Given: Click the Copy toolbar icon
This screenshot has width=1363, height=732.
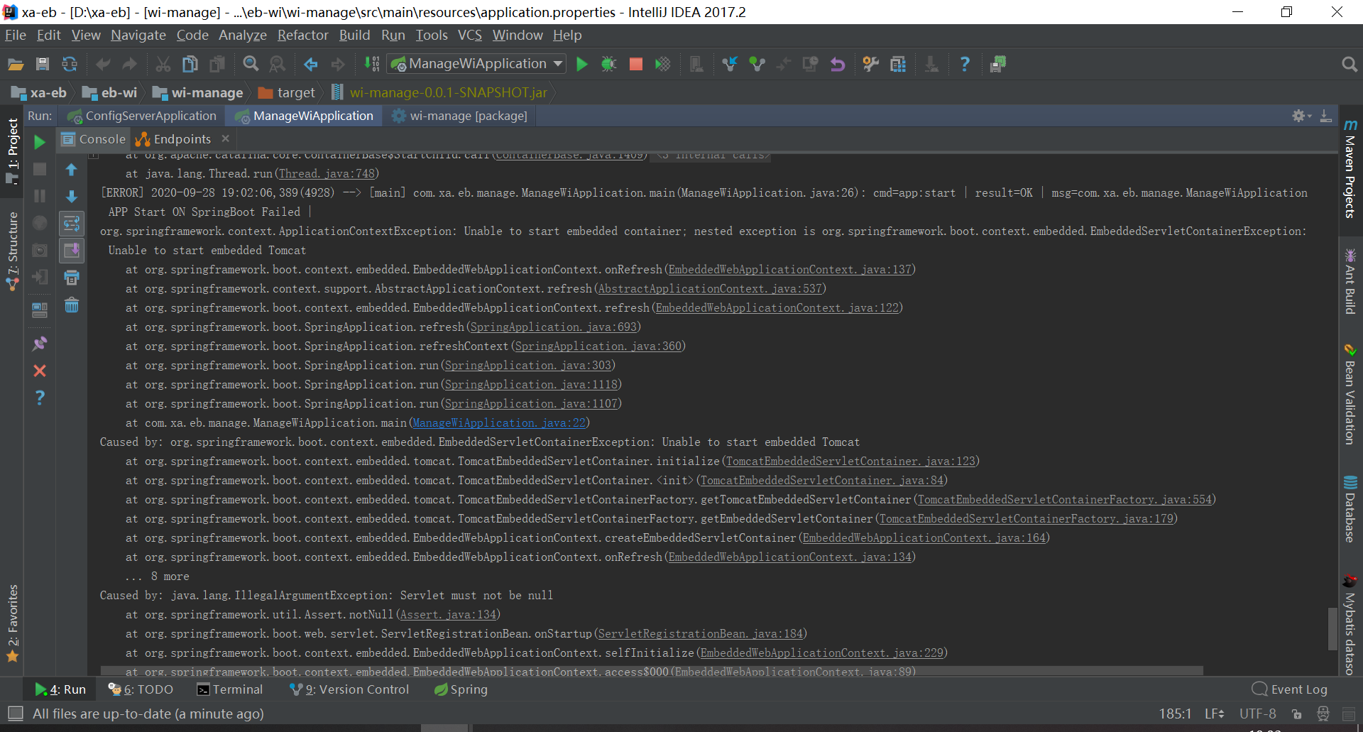Looking at the screenshot, I should coord(190,65).
